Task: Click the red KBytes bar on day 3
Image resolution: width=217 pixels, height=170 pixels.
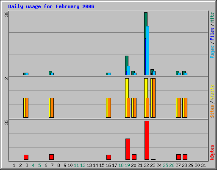Action: (x=26, y=157)
